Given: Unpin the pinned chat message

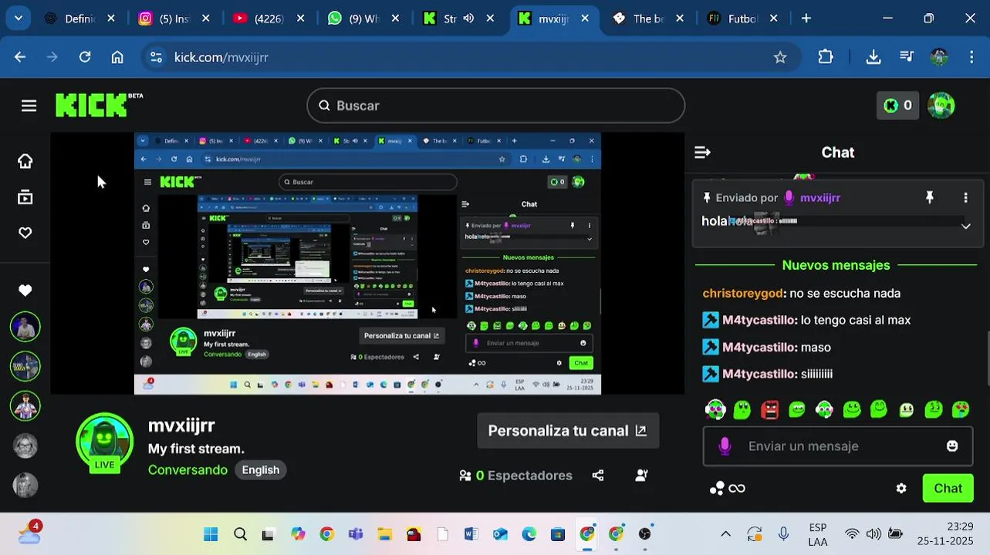Looking at the screenshot, I should coord(930,197).
